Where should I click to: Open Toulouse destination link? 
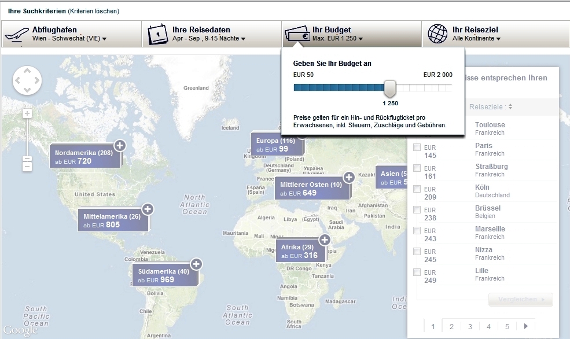click(x=490, y=124)
